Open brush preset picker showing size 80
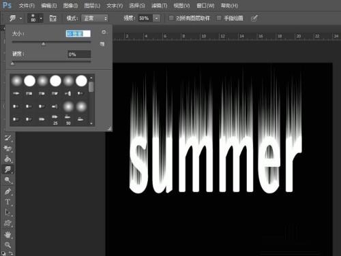Image resolution: width=341 pixels, height=256 pixels. tap(35, 18)
